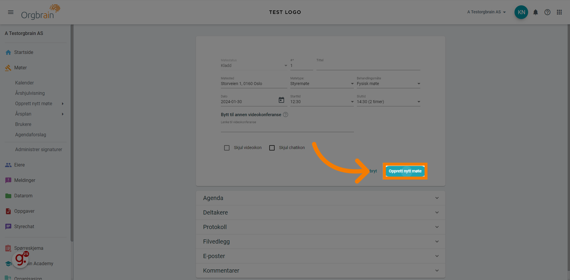
Task: Open the Møtestatus Kladd dropdown
Action: (254, 65)
